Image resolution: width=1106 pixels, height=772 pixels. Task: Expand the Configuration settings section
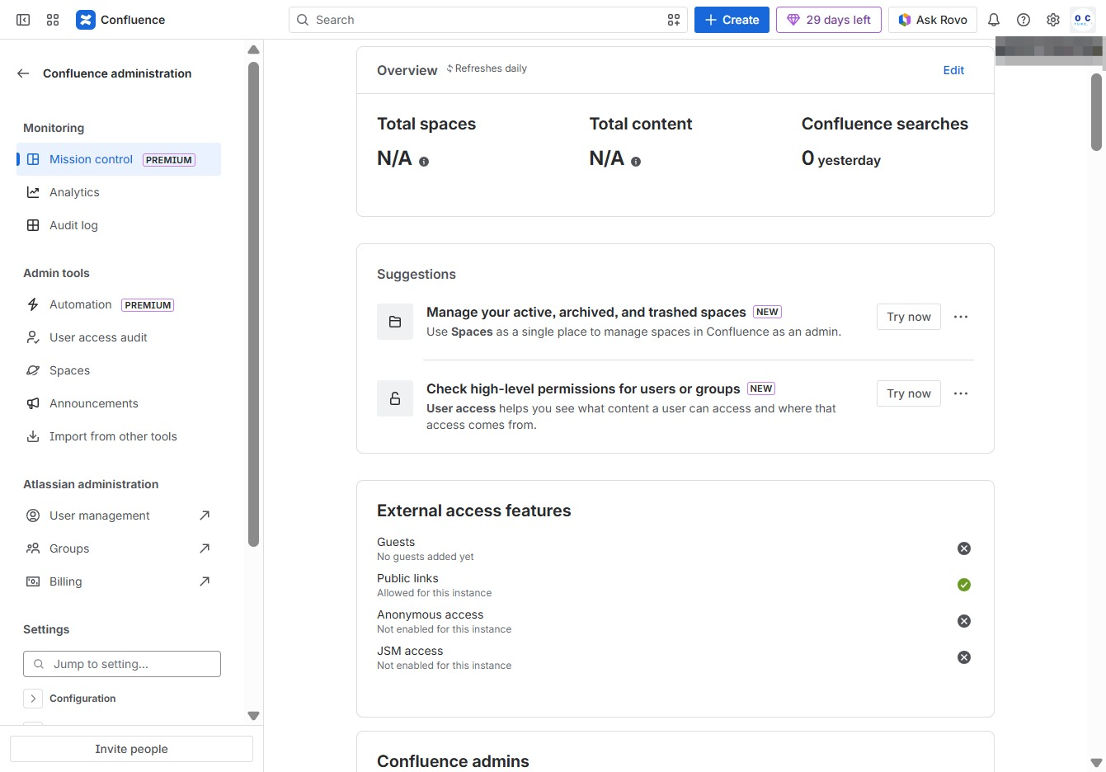(x=33, y=699)
